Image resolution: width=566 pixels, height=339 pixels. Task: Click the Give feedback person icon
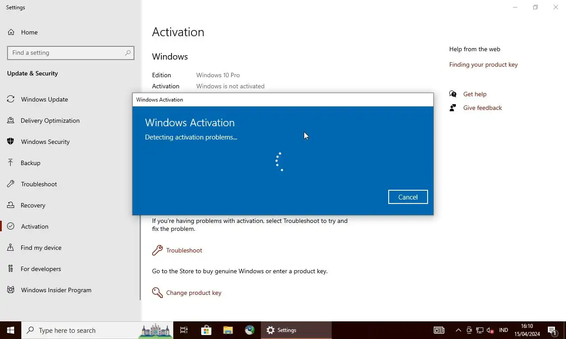(453, 108)
